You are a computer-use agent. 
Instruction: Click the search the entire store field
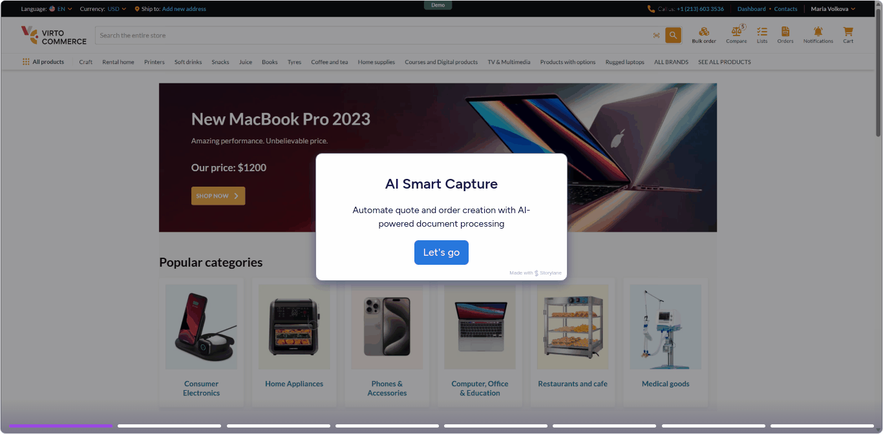point(375,36)
